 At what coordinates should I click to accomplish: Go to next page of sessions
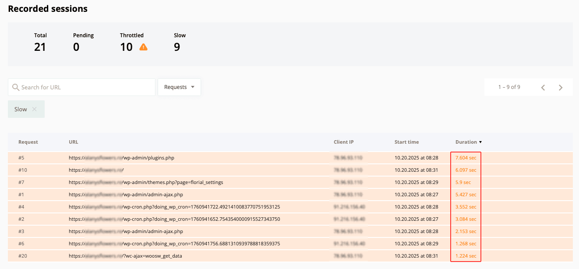[561, 87]
